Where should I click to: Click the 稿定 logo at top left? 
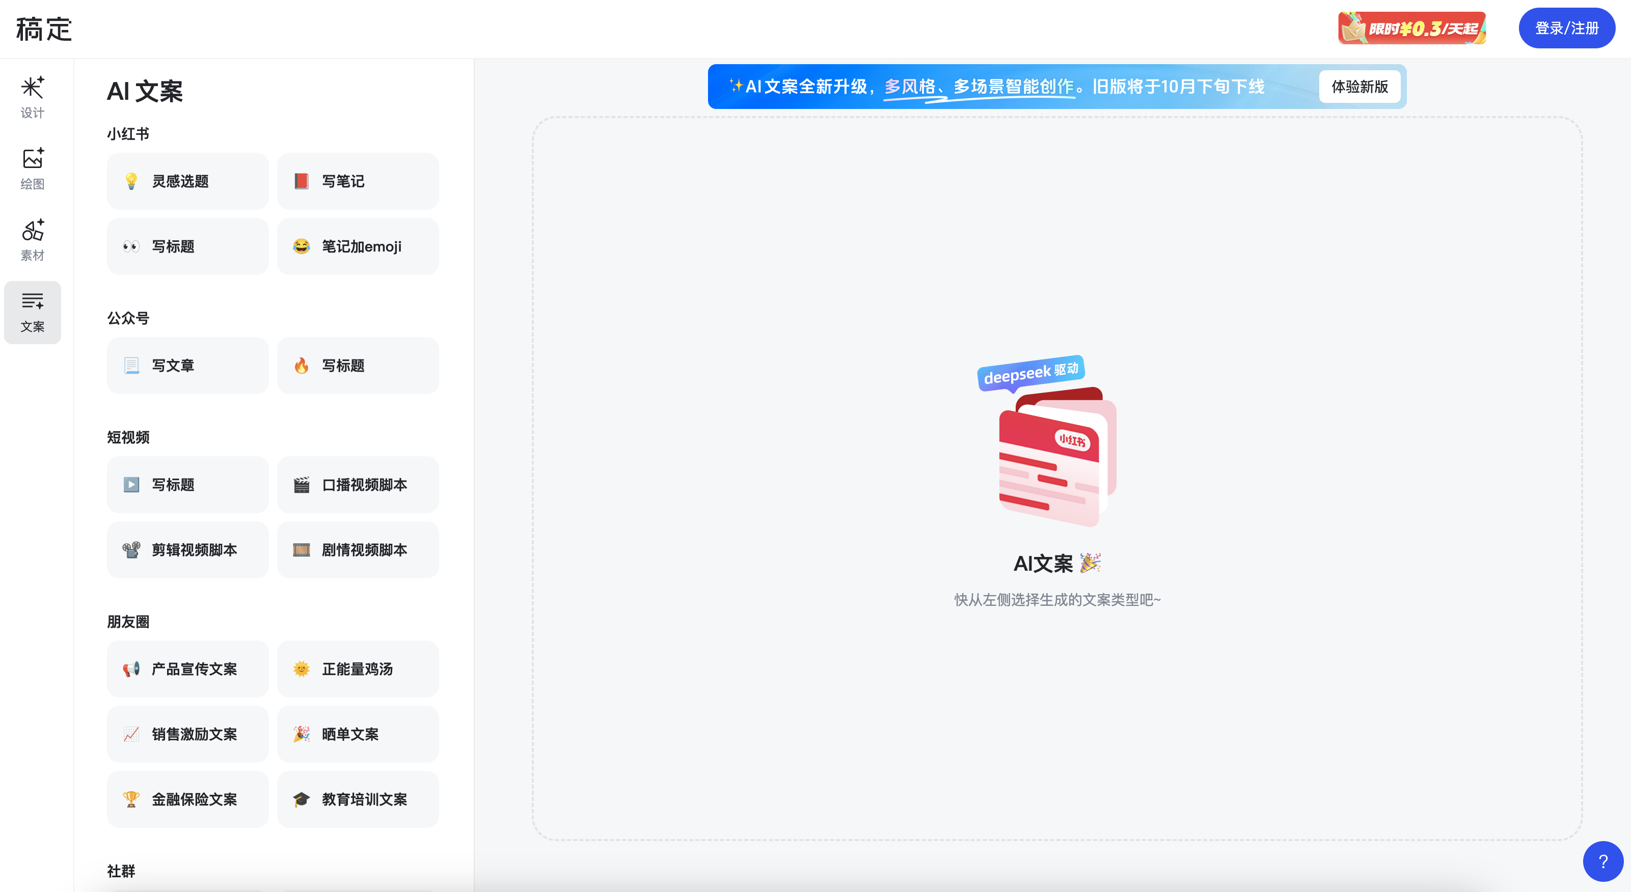44,29
